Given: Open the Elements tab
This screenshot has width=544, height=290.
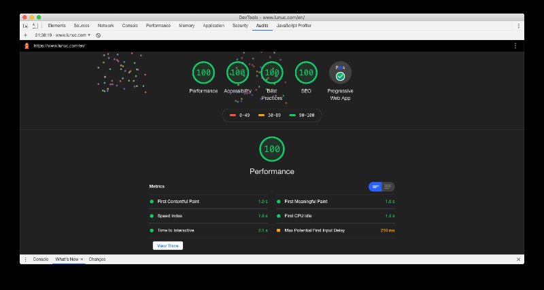Looking at the screenshot, I should [x=56, y=26].
